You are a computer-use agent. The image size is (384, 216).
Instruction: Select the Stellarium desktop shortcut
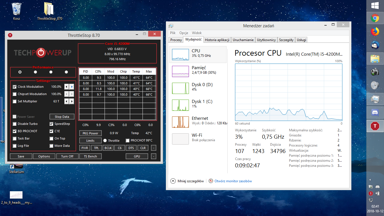16,168
